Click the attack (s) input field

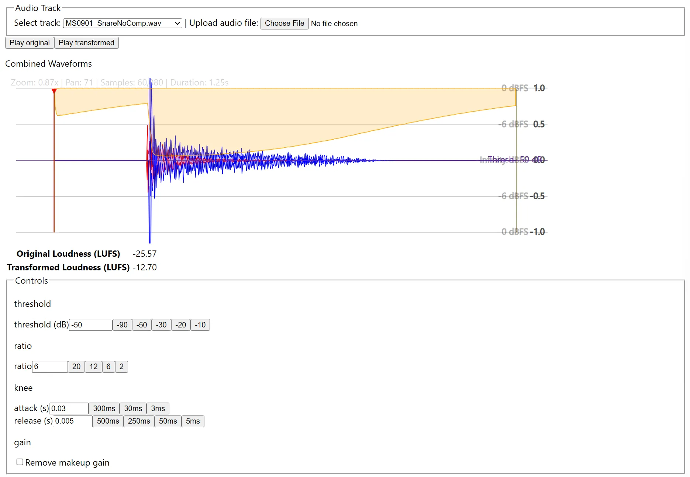tap(69, 408)
